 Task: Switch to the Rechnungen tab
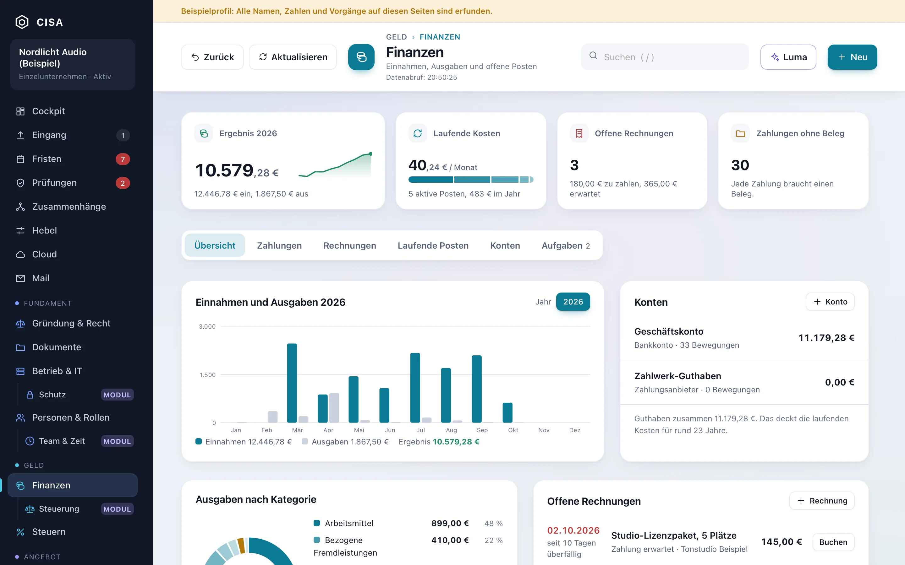[350, 245]
